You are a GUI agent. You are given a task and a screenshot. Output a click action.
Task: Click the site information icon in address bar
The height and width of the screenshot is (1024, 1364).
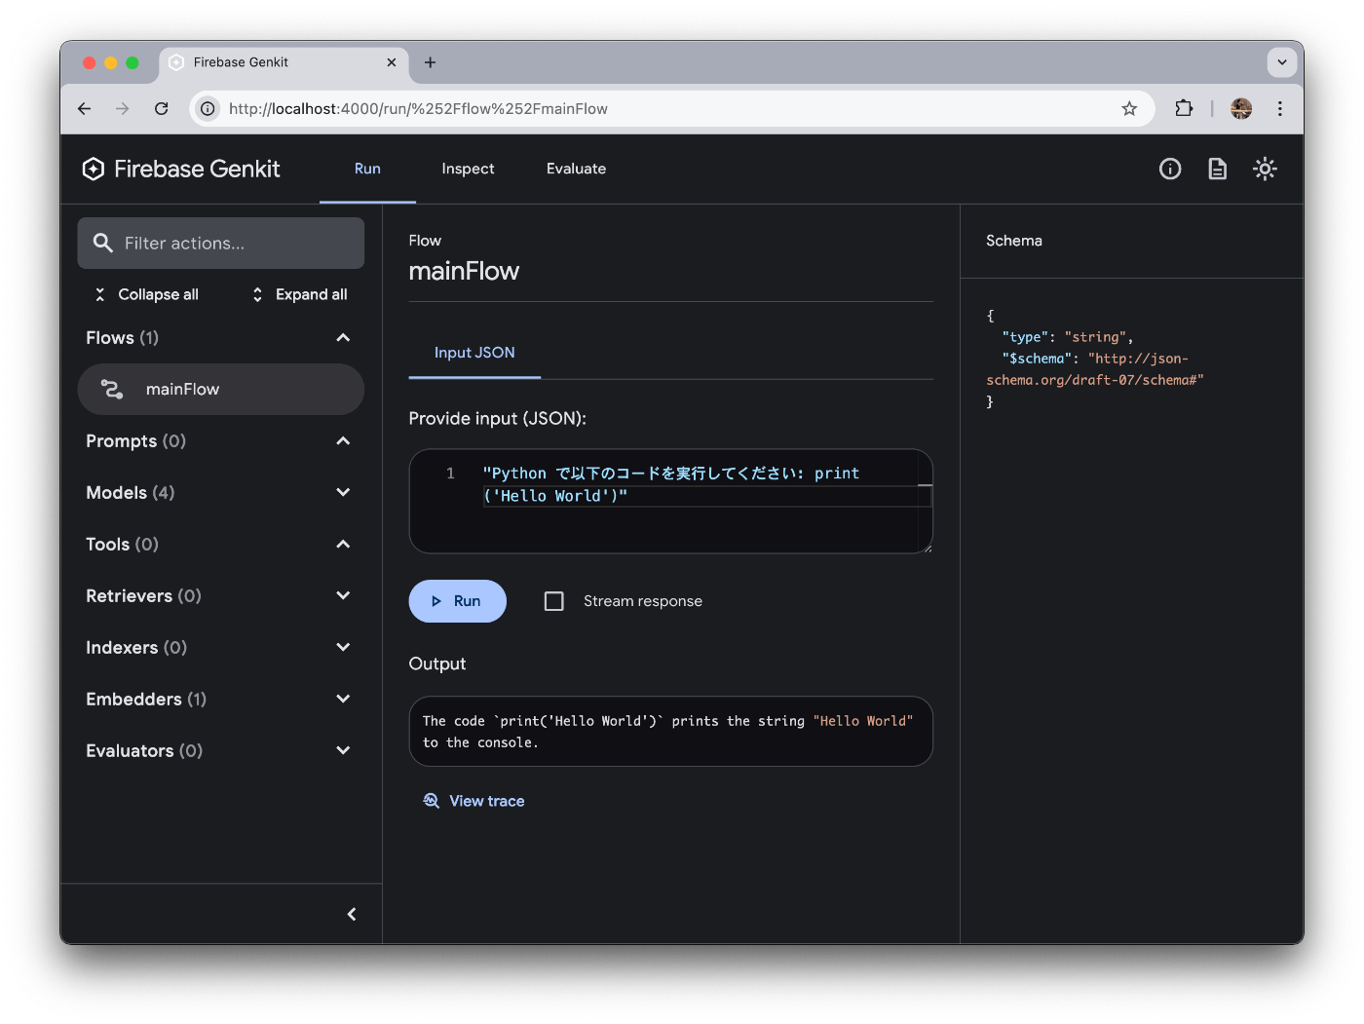[208, 109]
